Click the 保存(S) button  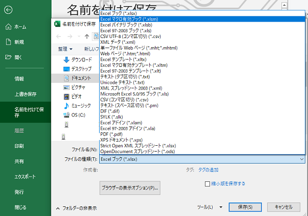point(245,207)
